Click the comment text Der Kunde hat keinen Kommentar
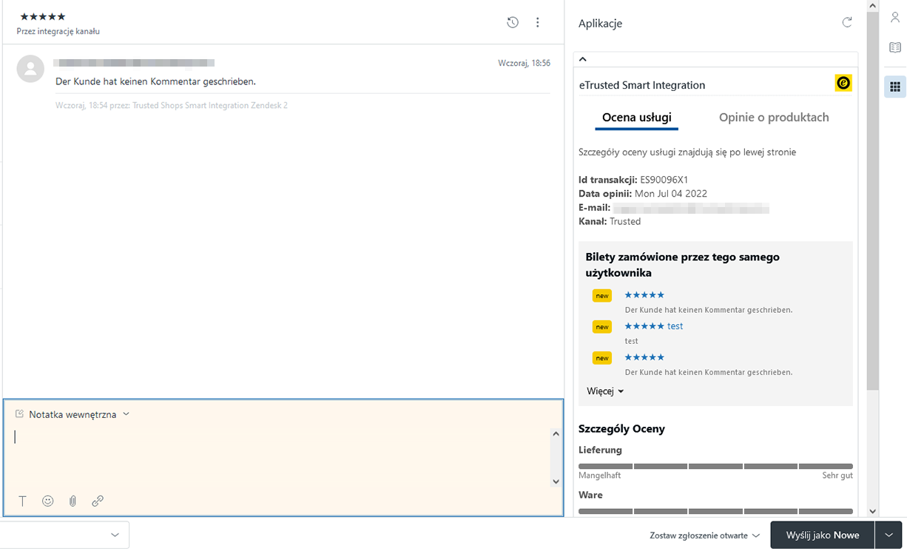Image resolution: width=907 pixels, height=551 pixels. (x=155, y=81)
